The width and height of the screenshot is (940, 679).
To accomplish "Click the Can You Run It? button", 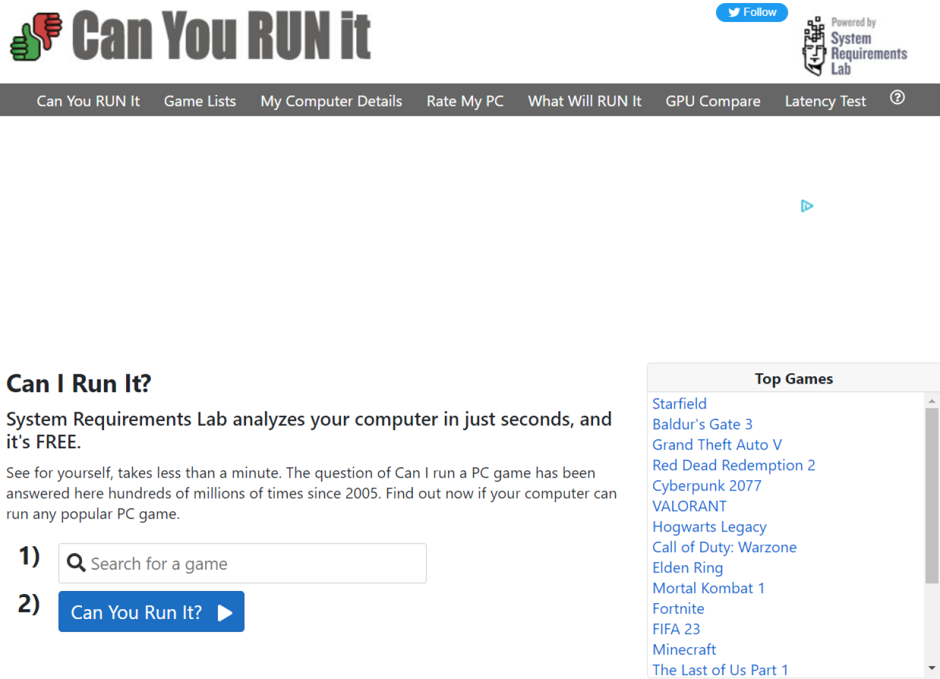I will (151, 612).
